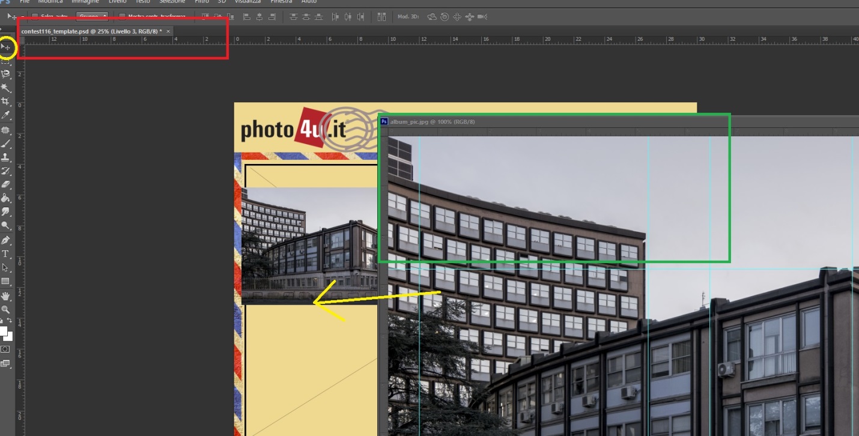The width and height of the screenshot is (859, 436).
Task: Align left edges of layers
Action: pyautogui.click(x=246, y=16)
